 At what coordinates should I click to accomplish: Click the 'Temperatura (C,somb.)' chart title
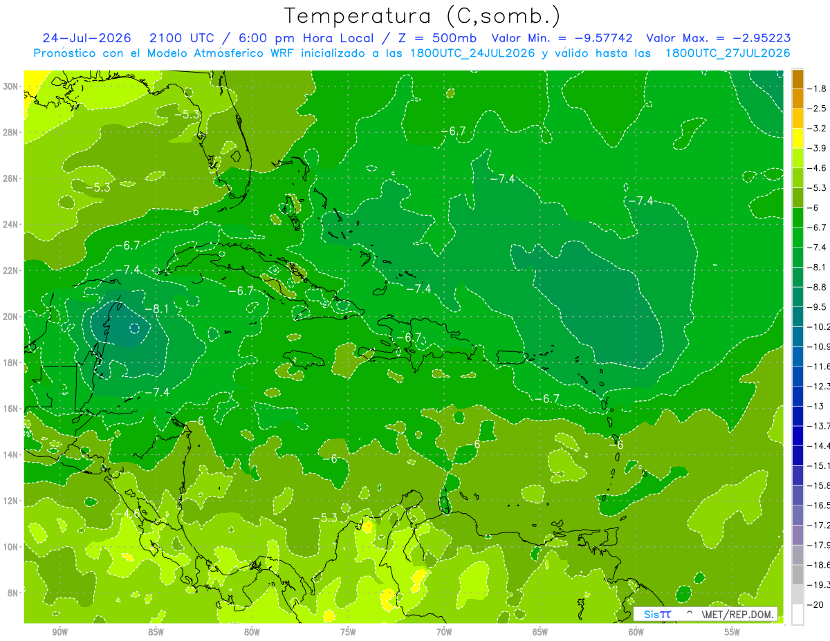(x=422, y=16)
